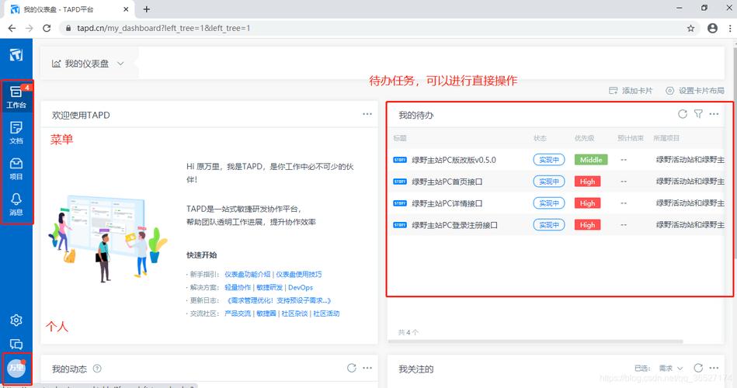Open the 需求 selection dropdown in 我关注的
Image resolution: width=737 pixels, height=388 pixels.
click(x=671, y=369)
